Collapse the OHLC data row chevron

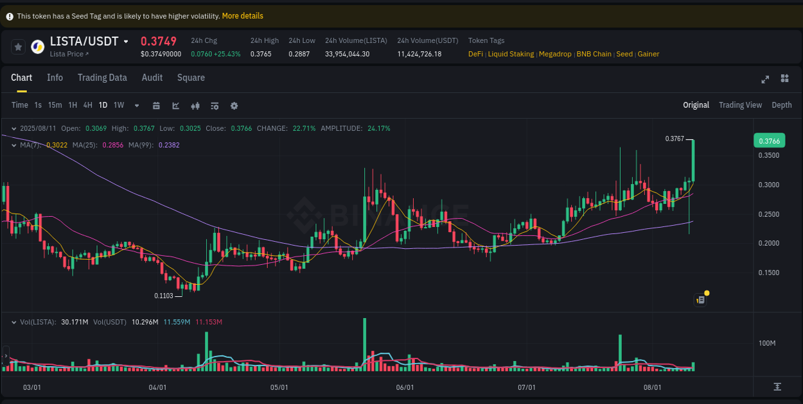tap(13, 128)
